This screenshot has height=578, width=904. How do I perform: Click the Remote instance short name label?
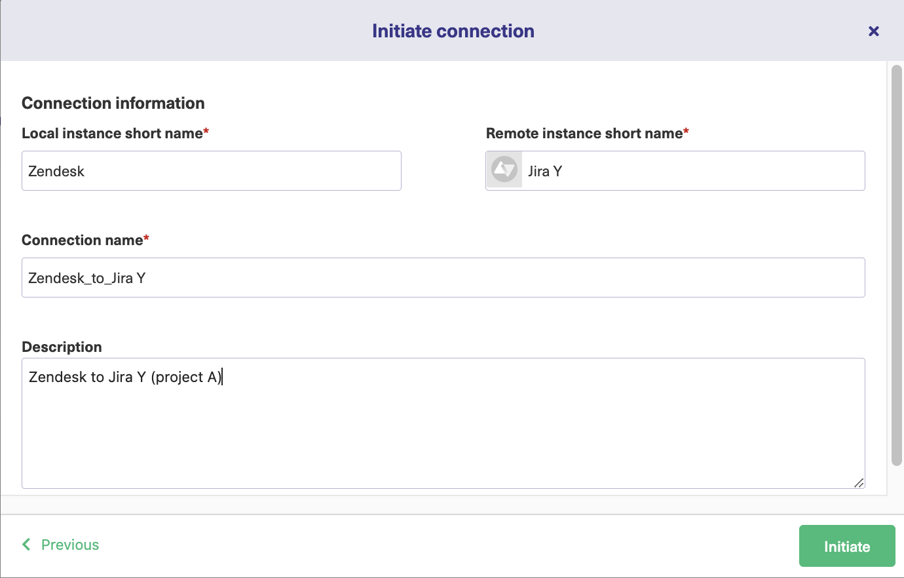coord(588,133)
